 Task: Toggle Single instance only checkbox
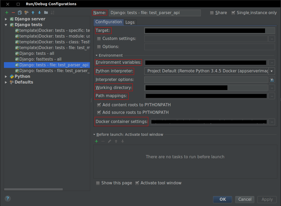(233, 13)
